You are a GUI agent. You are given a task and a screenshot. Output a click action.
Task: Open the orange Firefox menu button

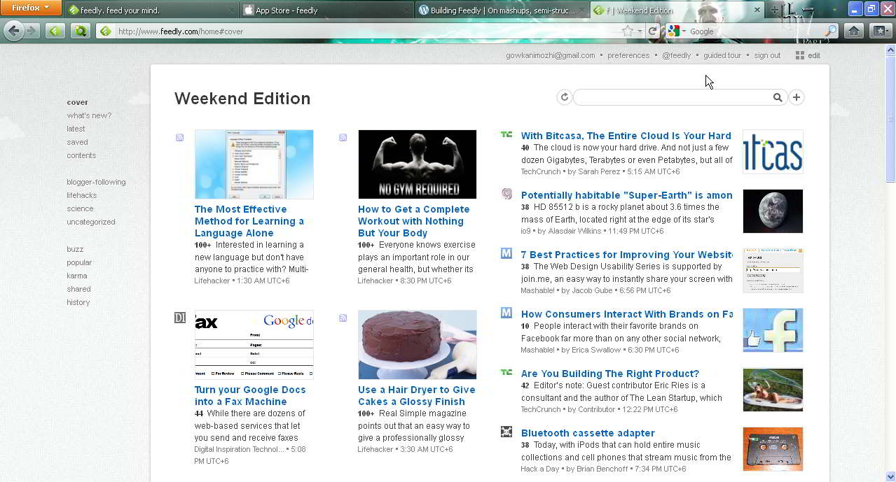31,8
